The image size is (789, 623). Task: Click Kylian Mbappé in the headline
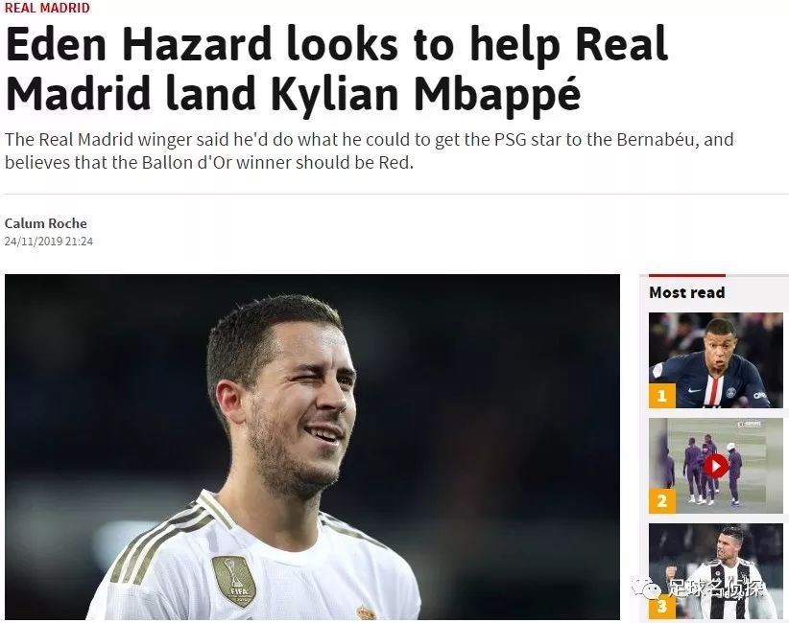coord(428,94)
